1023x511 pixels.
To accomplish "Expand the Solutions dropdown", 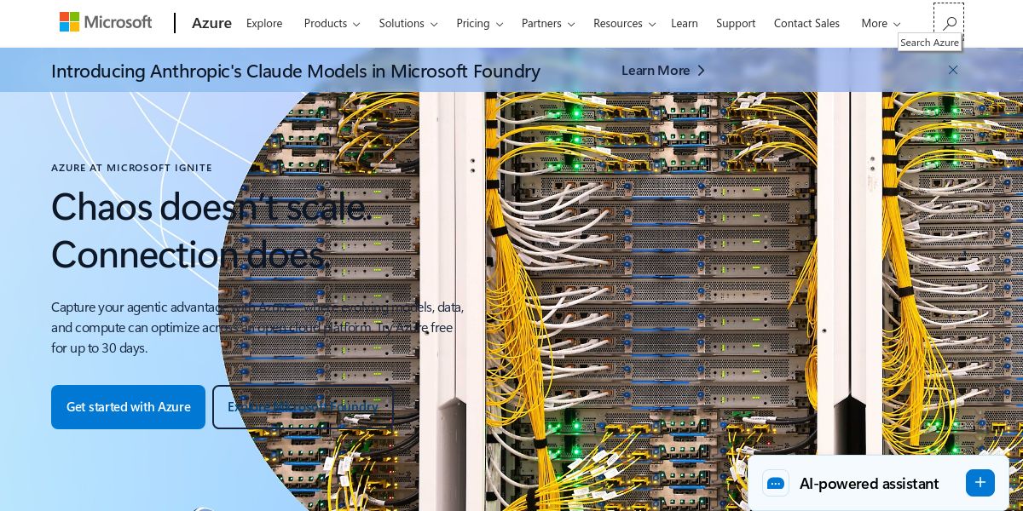I will tap(408, 23).
